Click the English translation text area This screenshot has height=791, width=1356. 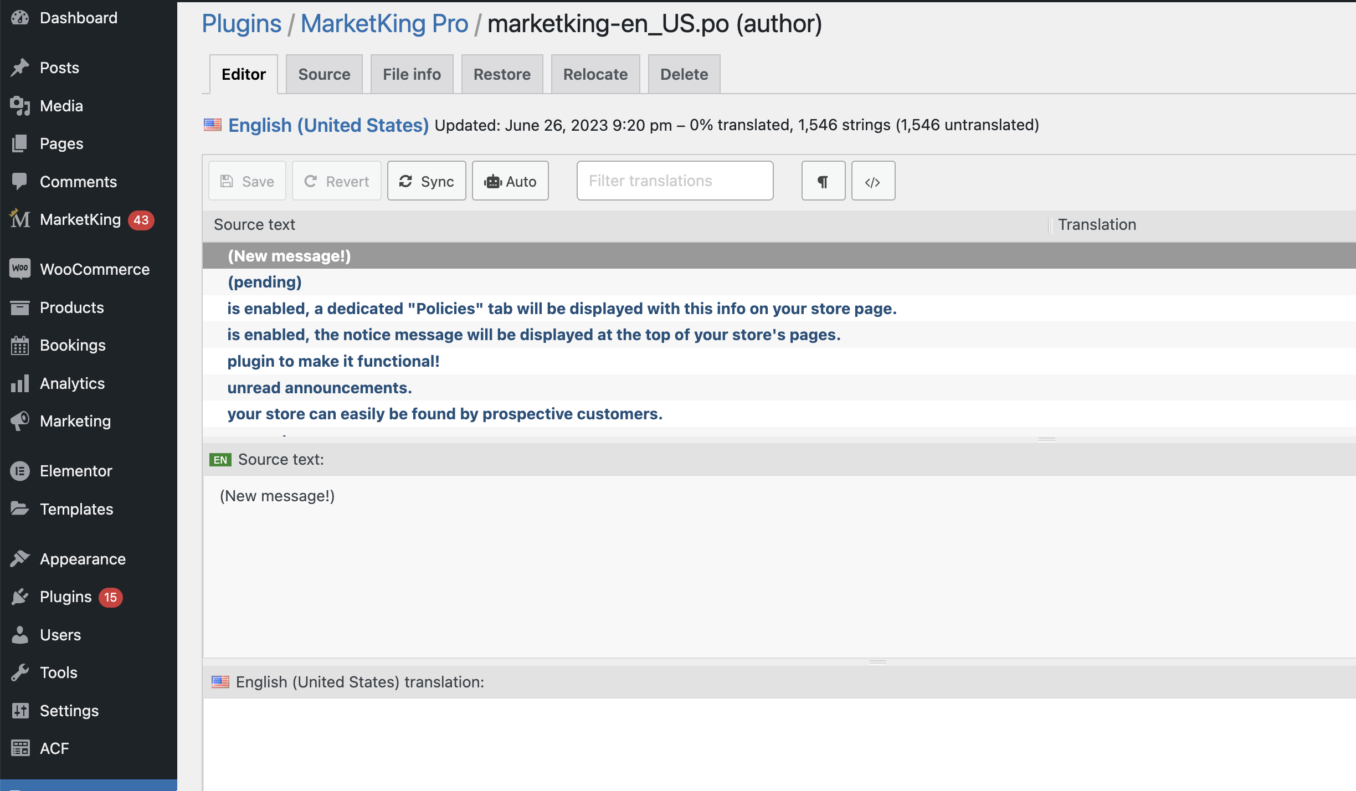(779, 744)
